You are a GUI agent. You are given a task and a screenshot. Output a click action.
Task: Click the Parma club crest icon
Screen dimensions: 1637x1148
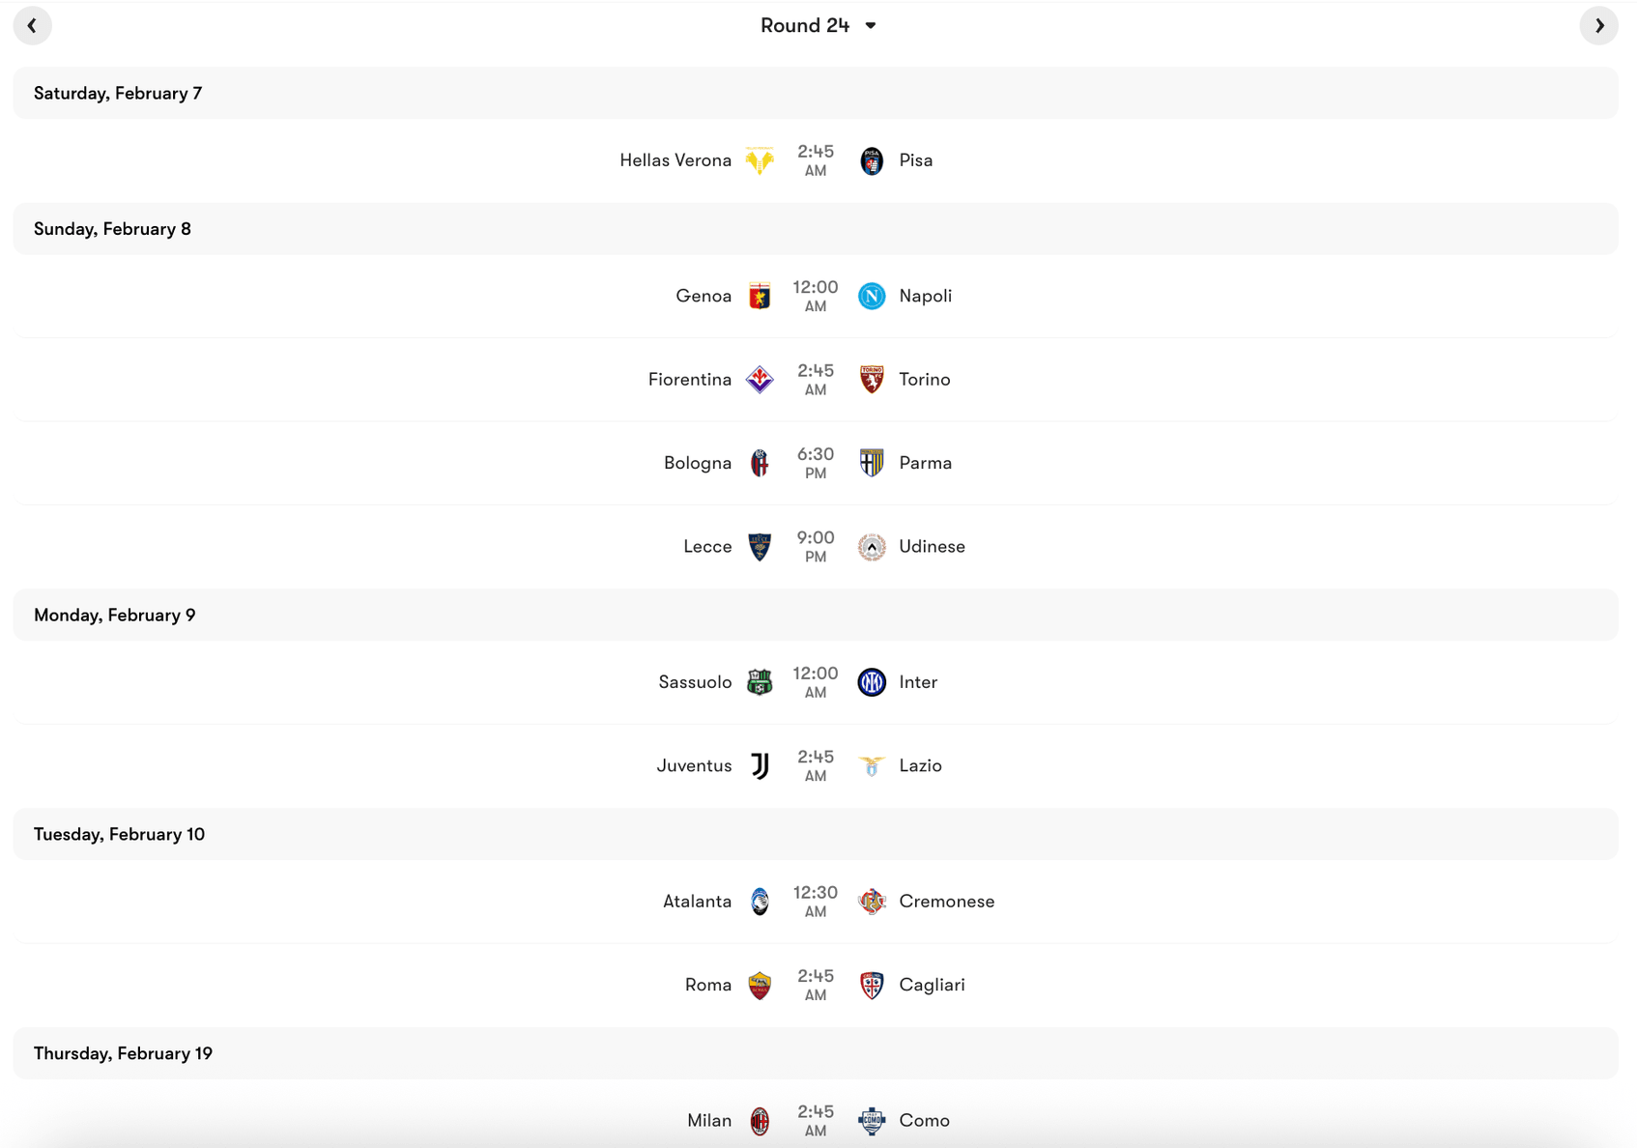pyautogui.click(x=871, y=463)
